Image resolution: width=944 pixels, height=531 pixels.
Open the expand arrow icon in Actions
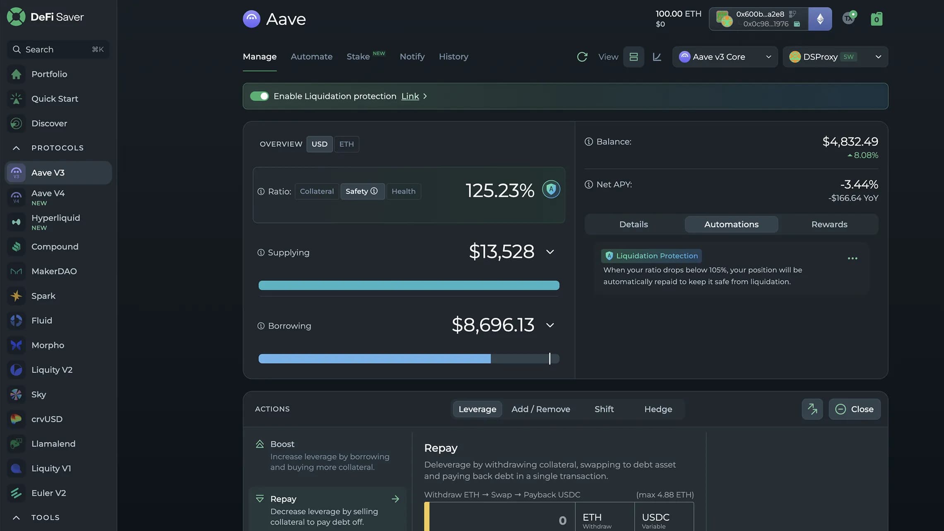coord(812,409)
